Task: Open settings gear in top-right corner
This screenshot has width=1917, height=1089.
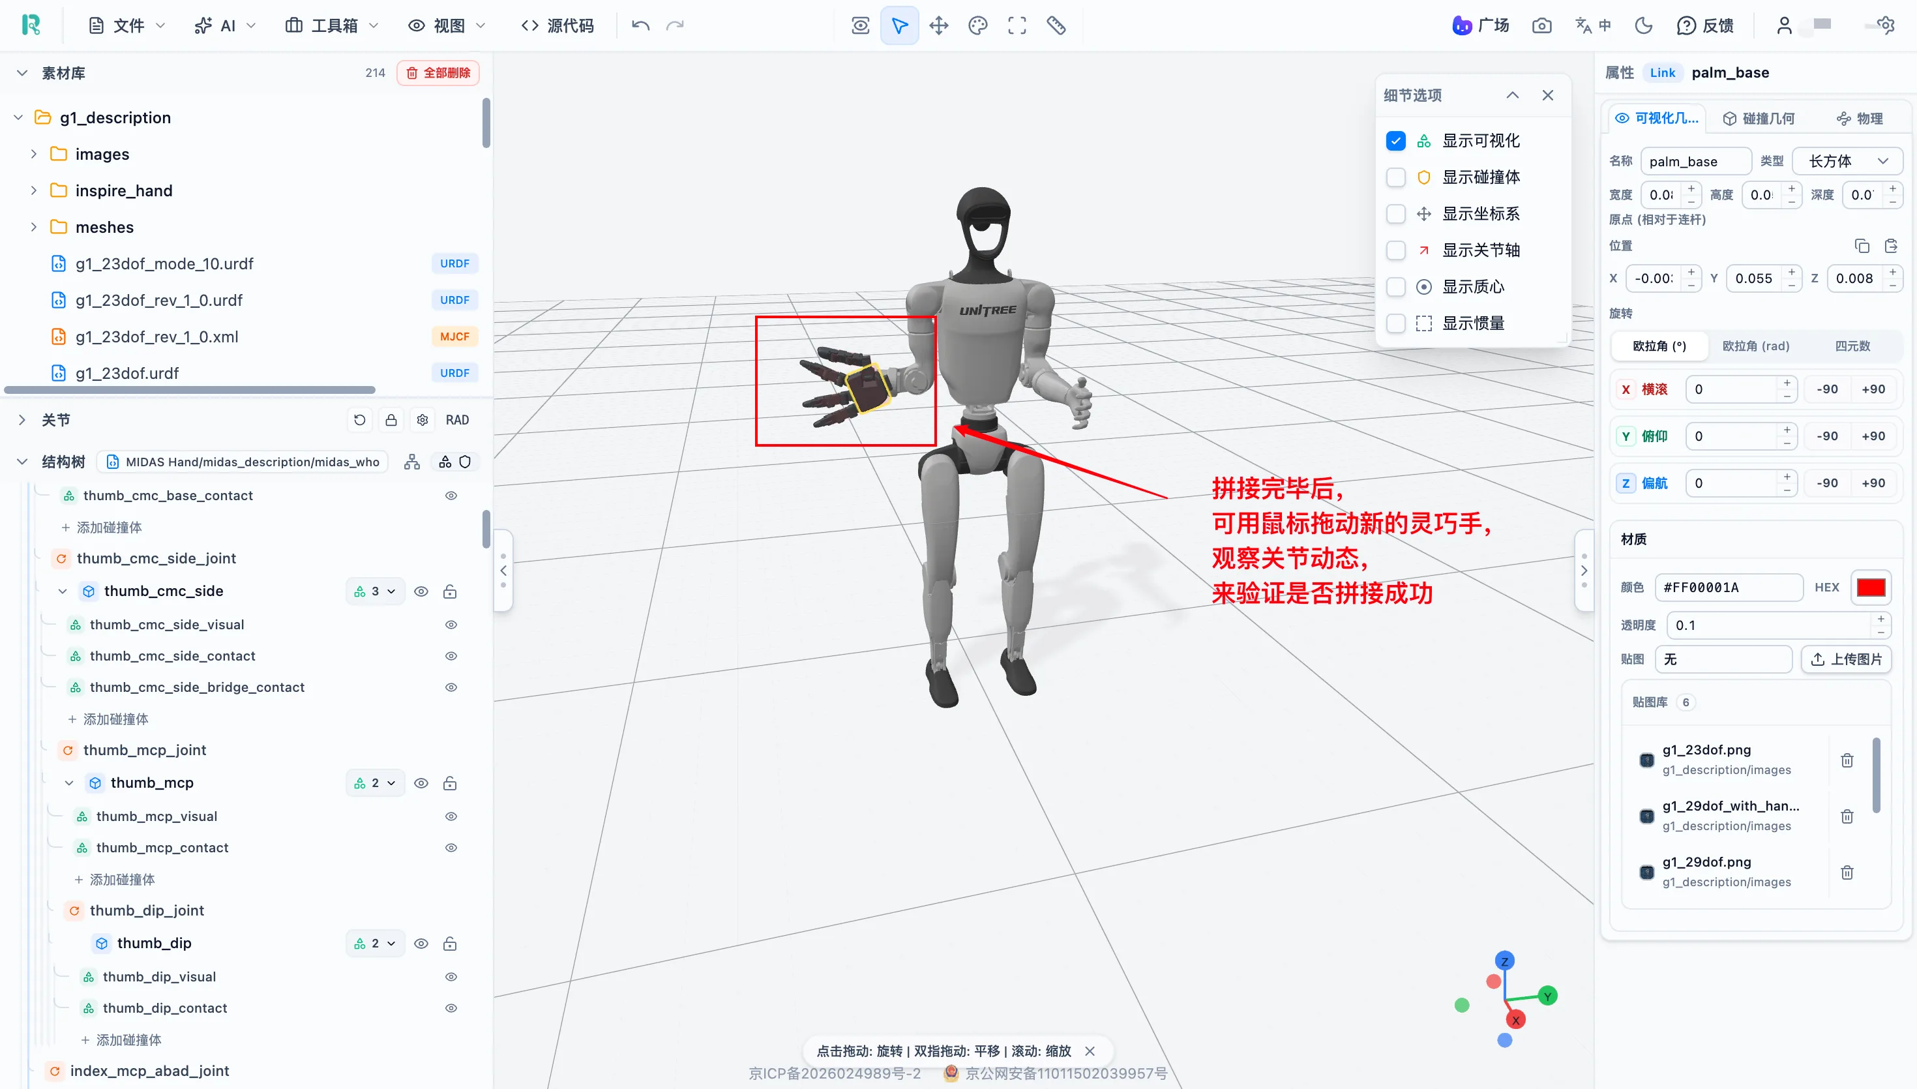Action: coord(1886,25)
